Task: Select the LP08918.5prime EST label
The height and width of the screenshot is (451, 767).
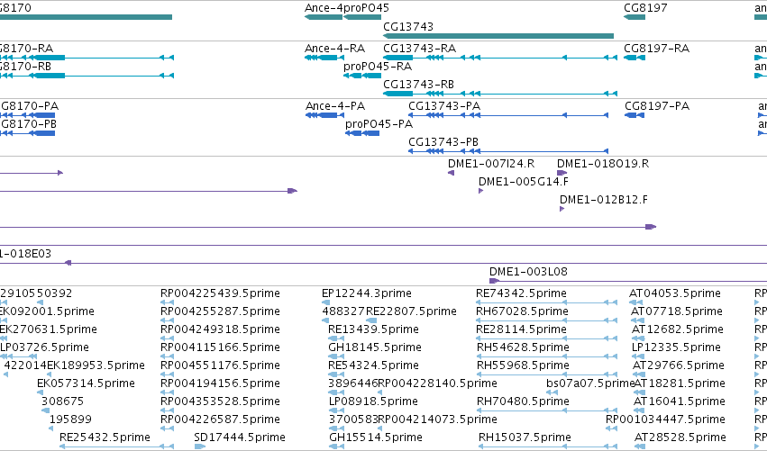Action: point(373,401)
